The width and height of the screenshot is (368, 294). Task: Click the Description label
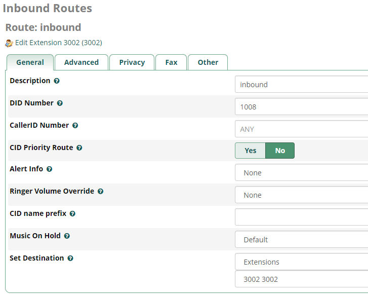[30, 81]
